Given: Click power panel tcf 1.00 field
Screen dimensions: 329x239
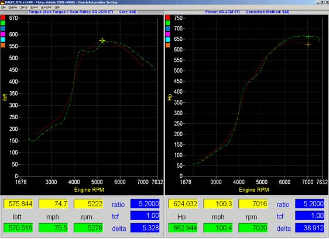Looking at the screenshot, I should coord(310,216).
